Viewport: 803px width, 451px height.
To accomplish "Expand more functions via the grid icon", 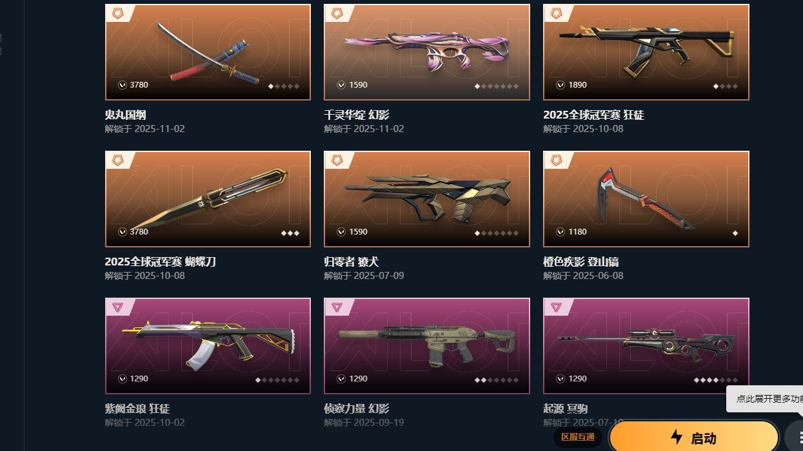I will tap(797, 437).
